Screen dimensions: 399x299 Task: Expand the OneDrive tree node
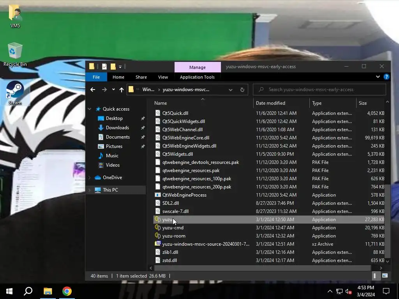(x=89, y=178)
